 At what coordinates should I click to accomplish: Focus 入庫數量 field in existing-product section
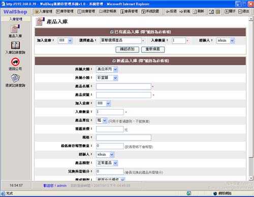tap(179, 41)
